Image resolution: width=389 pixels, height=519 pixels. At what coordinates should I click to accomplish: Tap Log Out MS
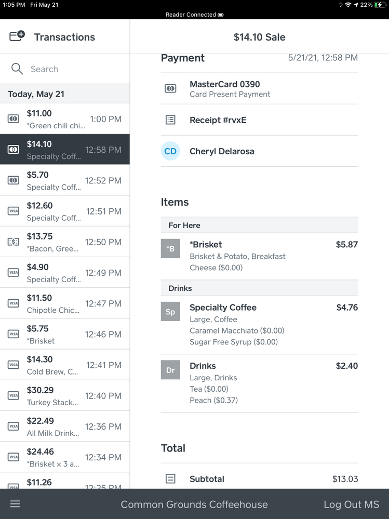click(351, 504)
